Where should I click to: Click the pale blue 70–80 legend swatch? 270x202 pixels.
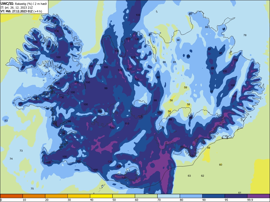click(x=169, y=196)
